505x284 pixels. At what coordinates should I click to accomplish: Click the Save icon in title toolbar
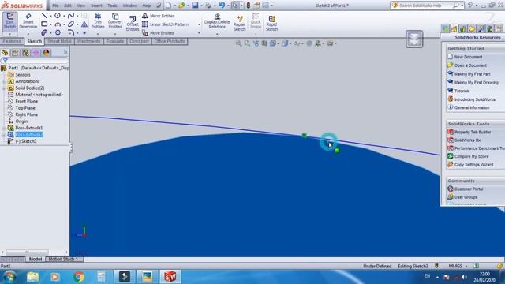195,6
